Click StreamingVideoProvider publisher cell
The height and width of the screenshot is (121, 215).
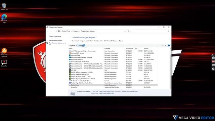tap(112, 87)
